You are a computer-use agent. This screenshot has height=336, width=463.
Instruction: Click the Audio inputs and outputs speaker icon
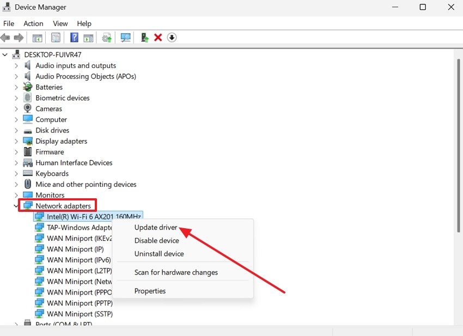(27, 65)
